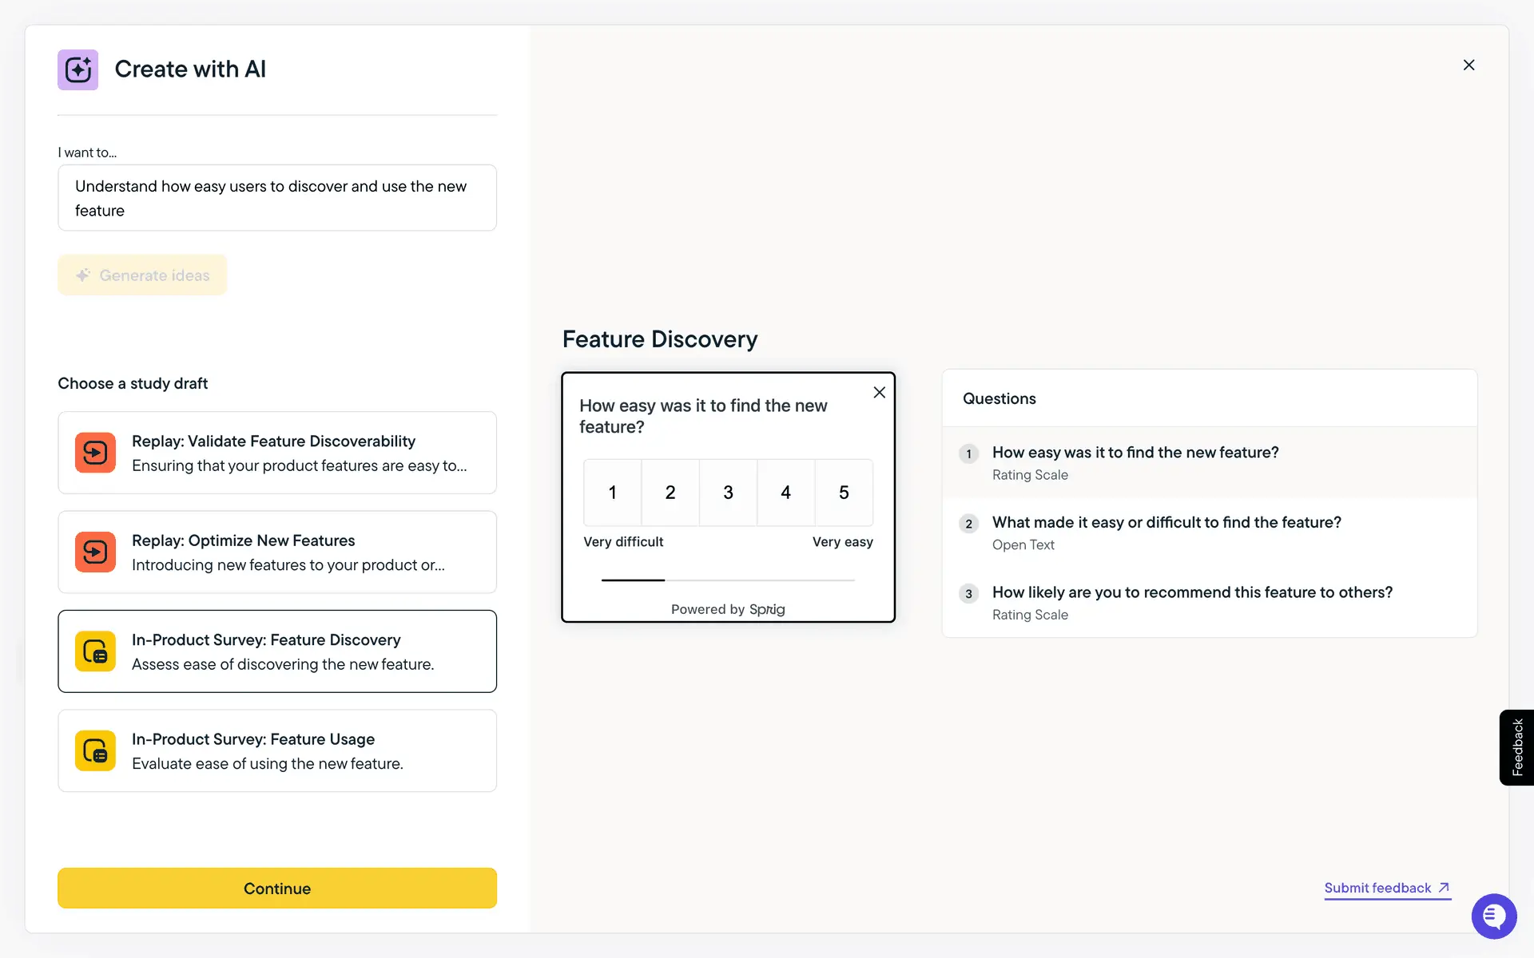
Task: Select rating 1 in survey preview
Action: (x=612, y=493)
